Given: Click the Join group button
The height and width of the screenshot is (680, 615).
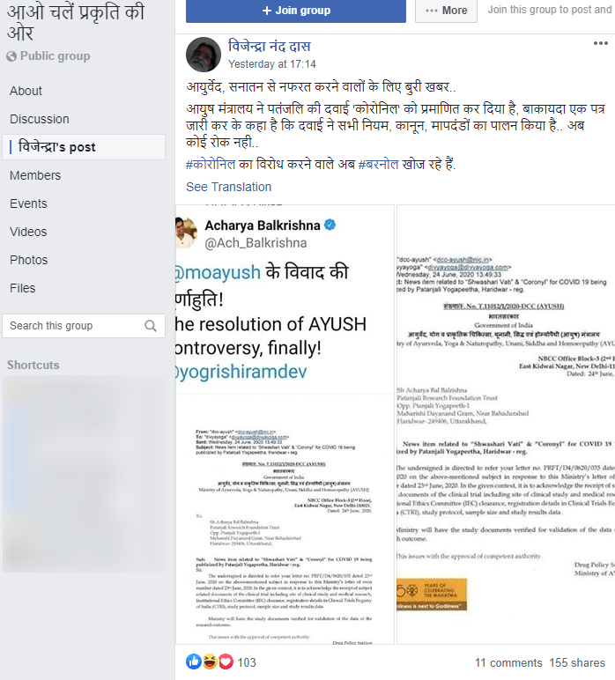Looking at the screenshot, I should point(296,11).
